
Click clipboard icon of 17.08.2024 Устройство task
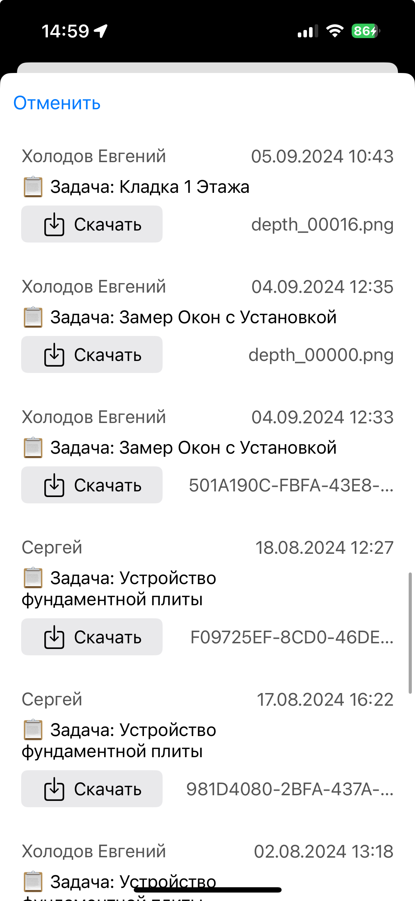point(33,730)
